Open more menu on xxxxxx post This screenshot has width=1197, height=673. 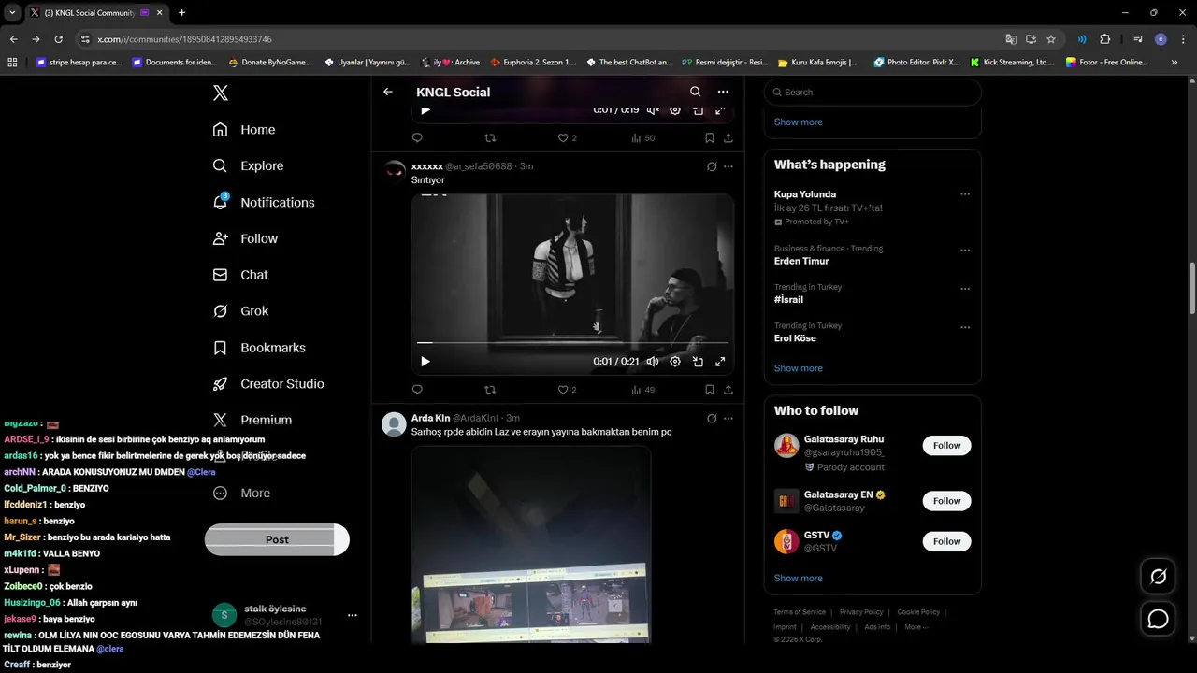[728, 166]
